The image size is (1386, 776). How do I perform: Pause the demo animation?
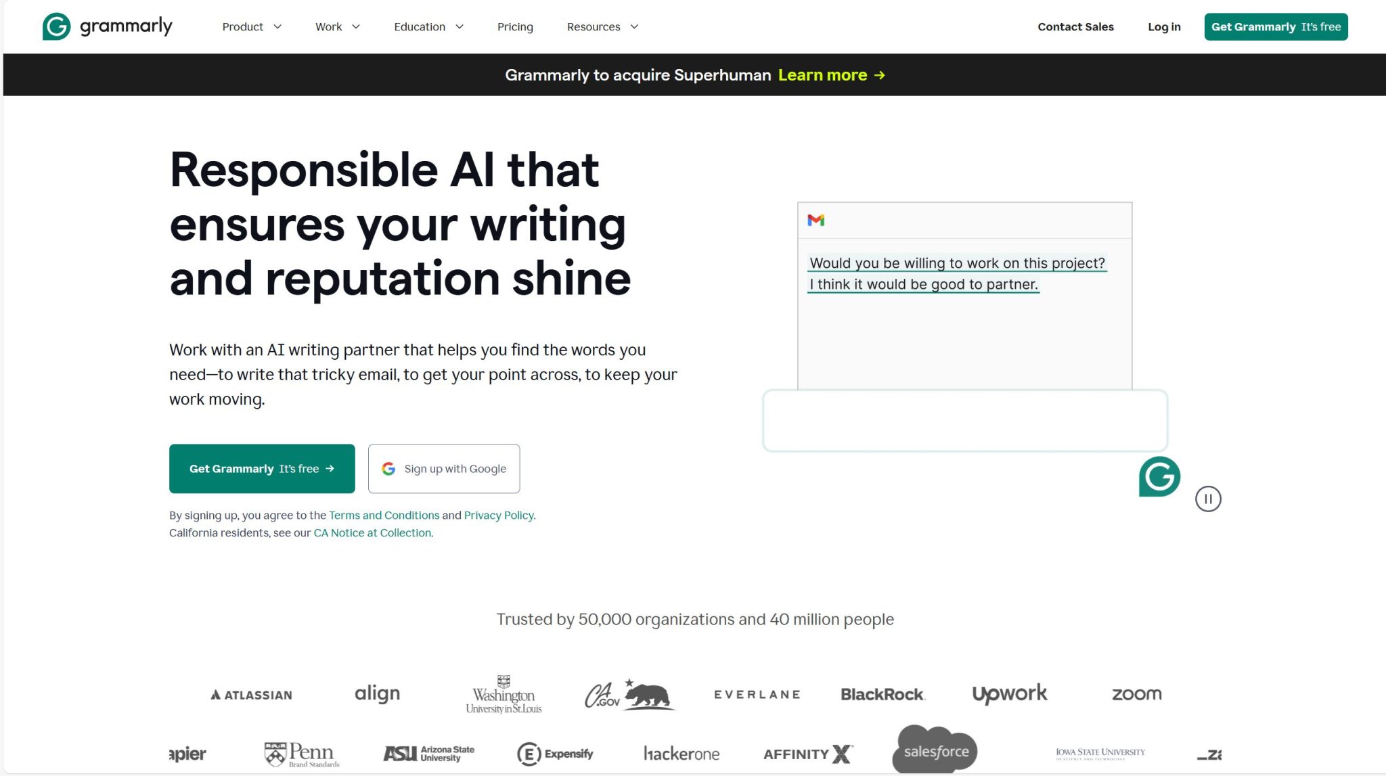(1208, 499)
